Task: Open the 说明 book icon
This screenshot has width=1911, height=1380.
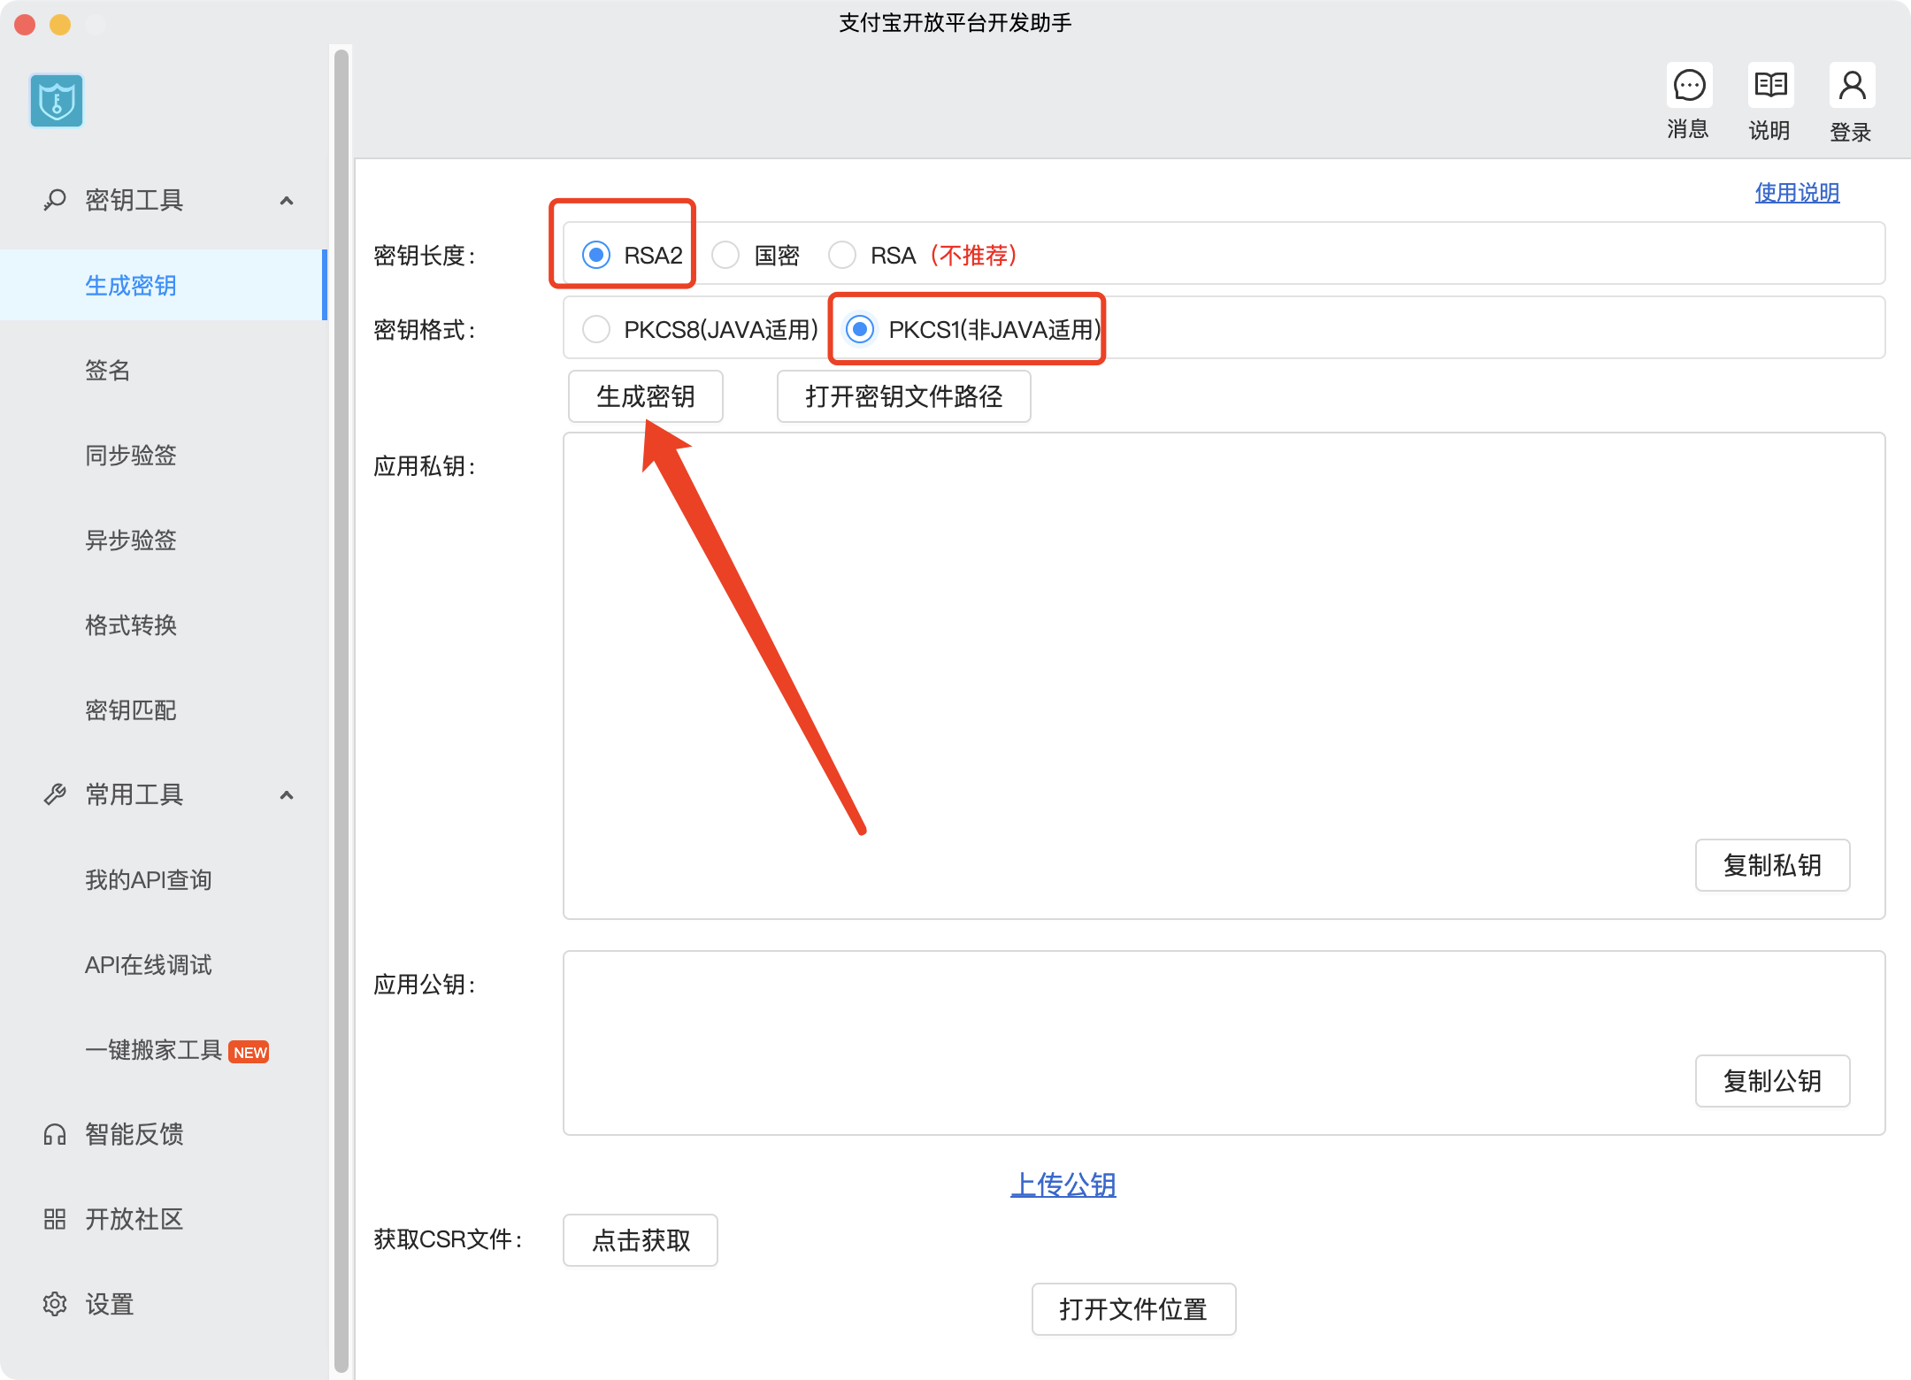Action: 1770,86
